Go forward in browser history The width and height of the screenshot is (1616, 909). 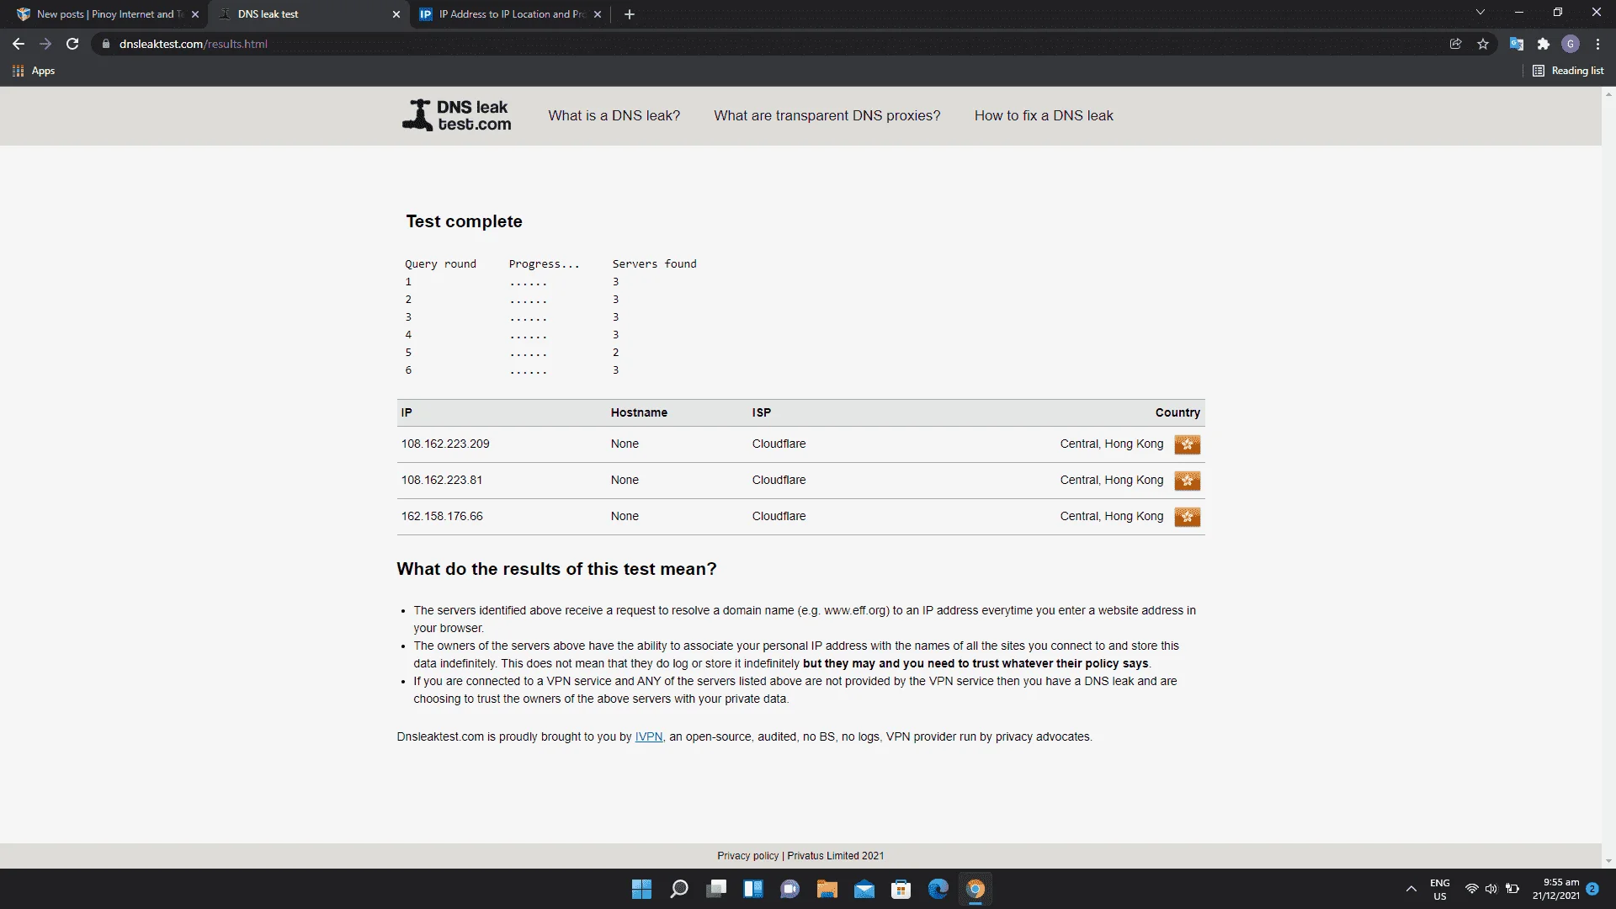pyautogui.click(x=45, y=44)
